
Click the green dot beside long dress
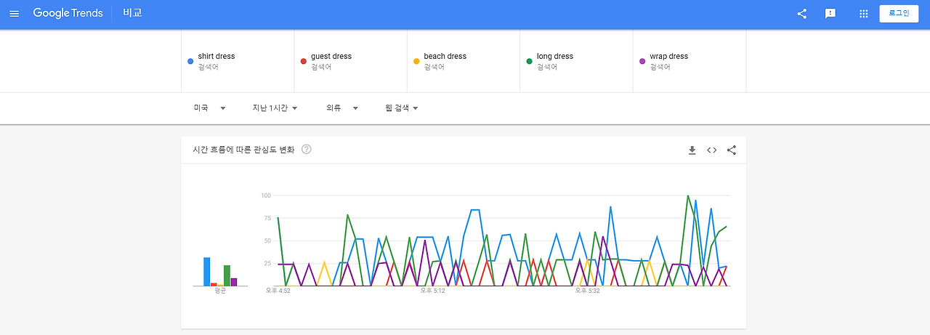(529, 62)
